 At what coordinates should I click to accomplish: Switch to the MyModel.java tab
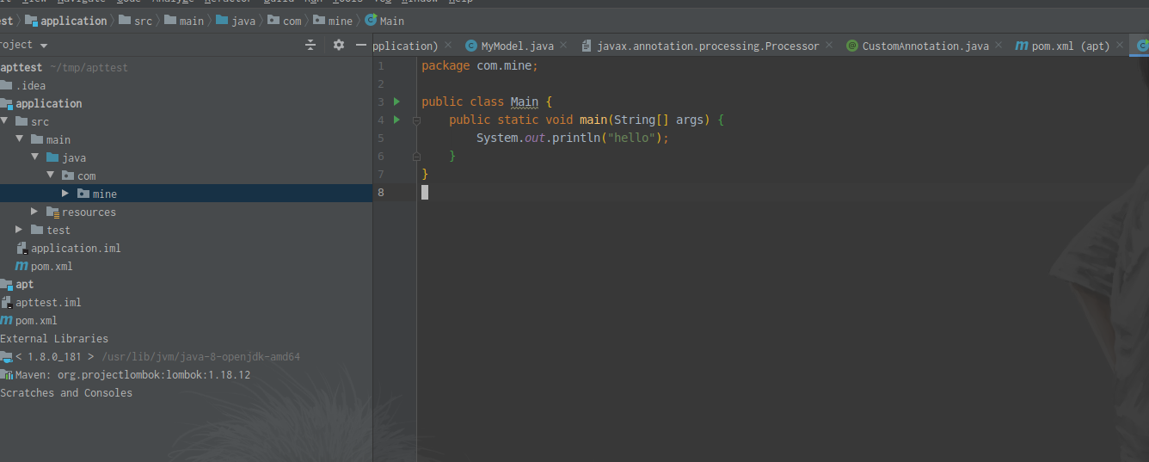pyautogui.click(x=518, y=46)
